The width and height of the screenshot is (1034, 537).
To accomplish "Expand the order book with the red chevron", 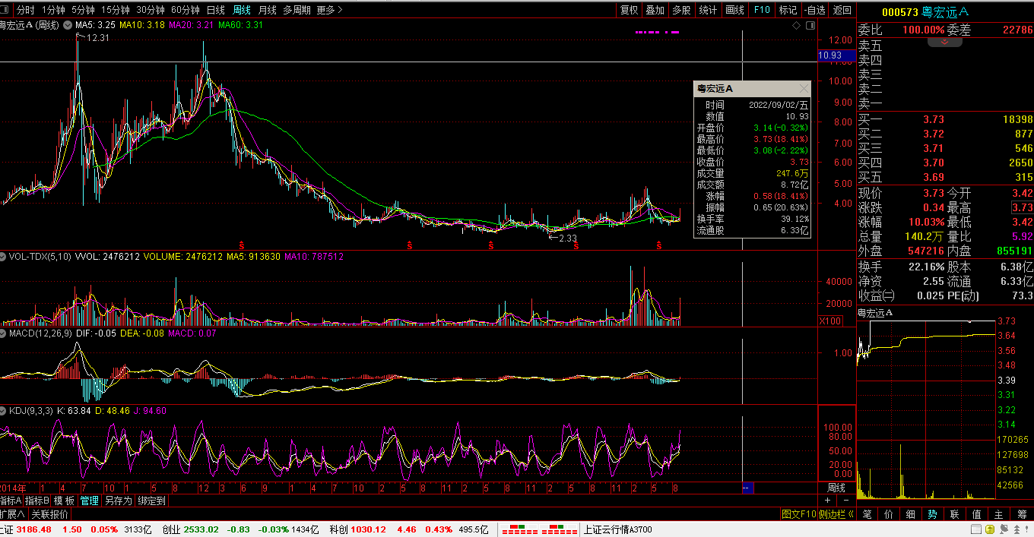I will point(945,43).
